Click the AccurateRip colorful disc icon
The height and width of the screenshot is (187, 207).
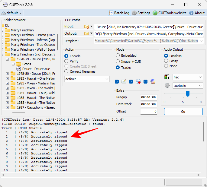153,81
